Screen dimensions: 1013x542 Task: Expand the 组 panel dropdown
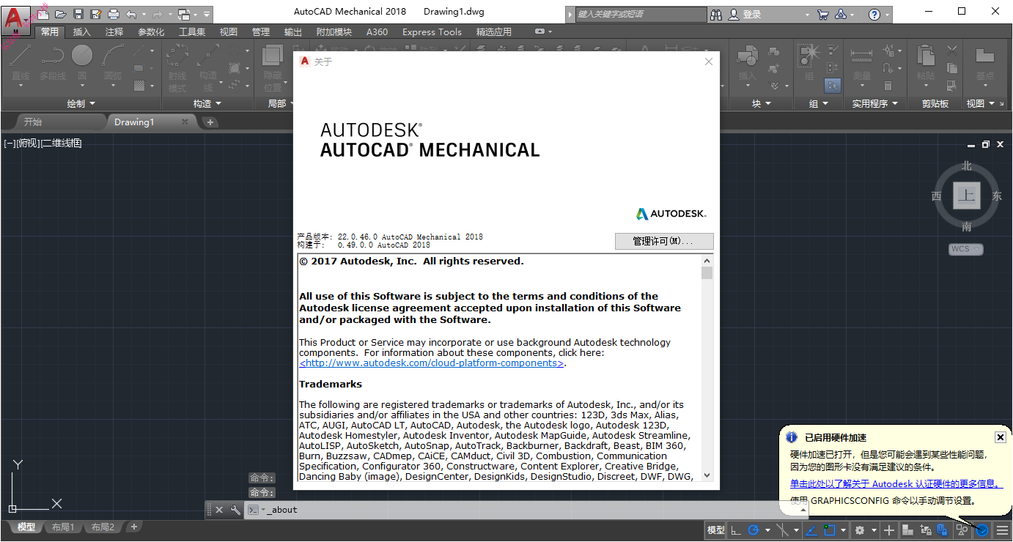click(825, 104)
